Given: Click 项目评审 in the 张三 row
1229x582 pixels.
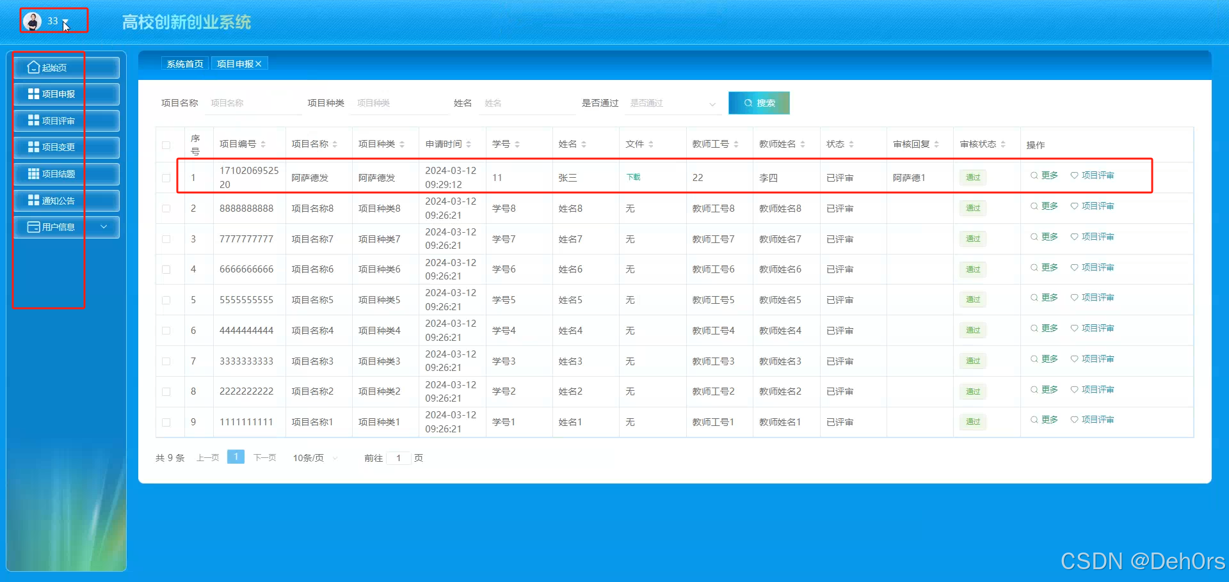Looking at the screenshot, I should pyautogui.click(x=1092, y=175).
